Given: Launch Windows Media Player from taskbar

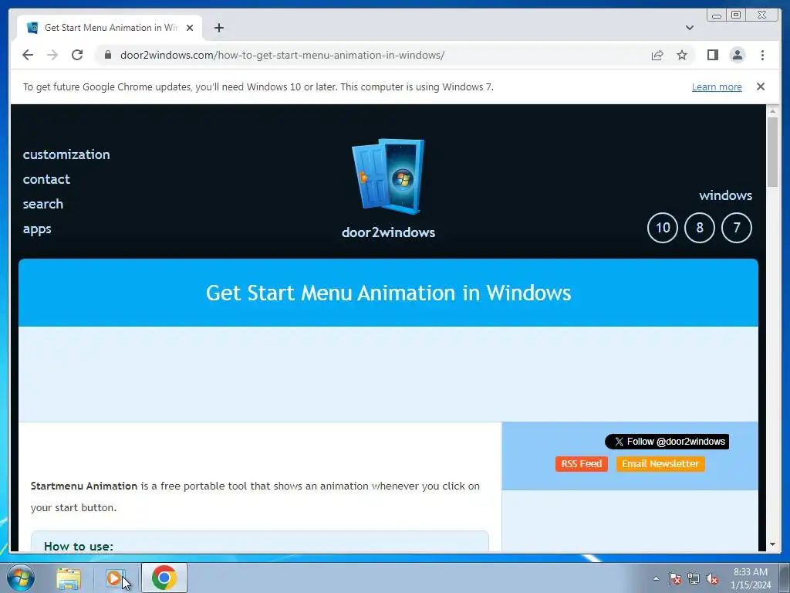Looking at the screenshot, I should pyautogui.click(x=116, y=578).
